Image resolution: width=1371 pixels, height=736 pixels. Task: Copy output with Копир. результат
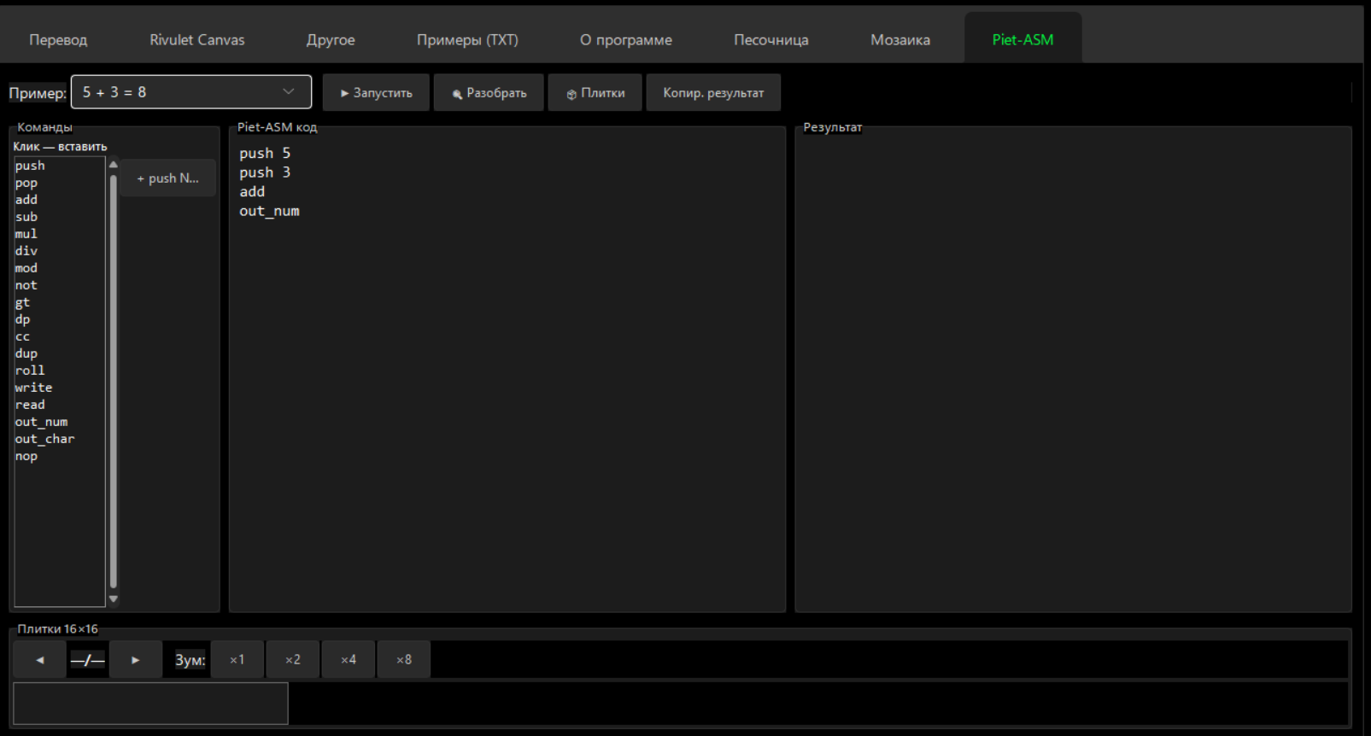pos(713,93)
